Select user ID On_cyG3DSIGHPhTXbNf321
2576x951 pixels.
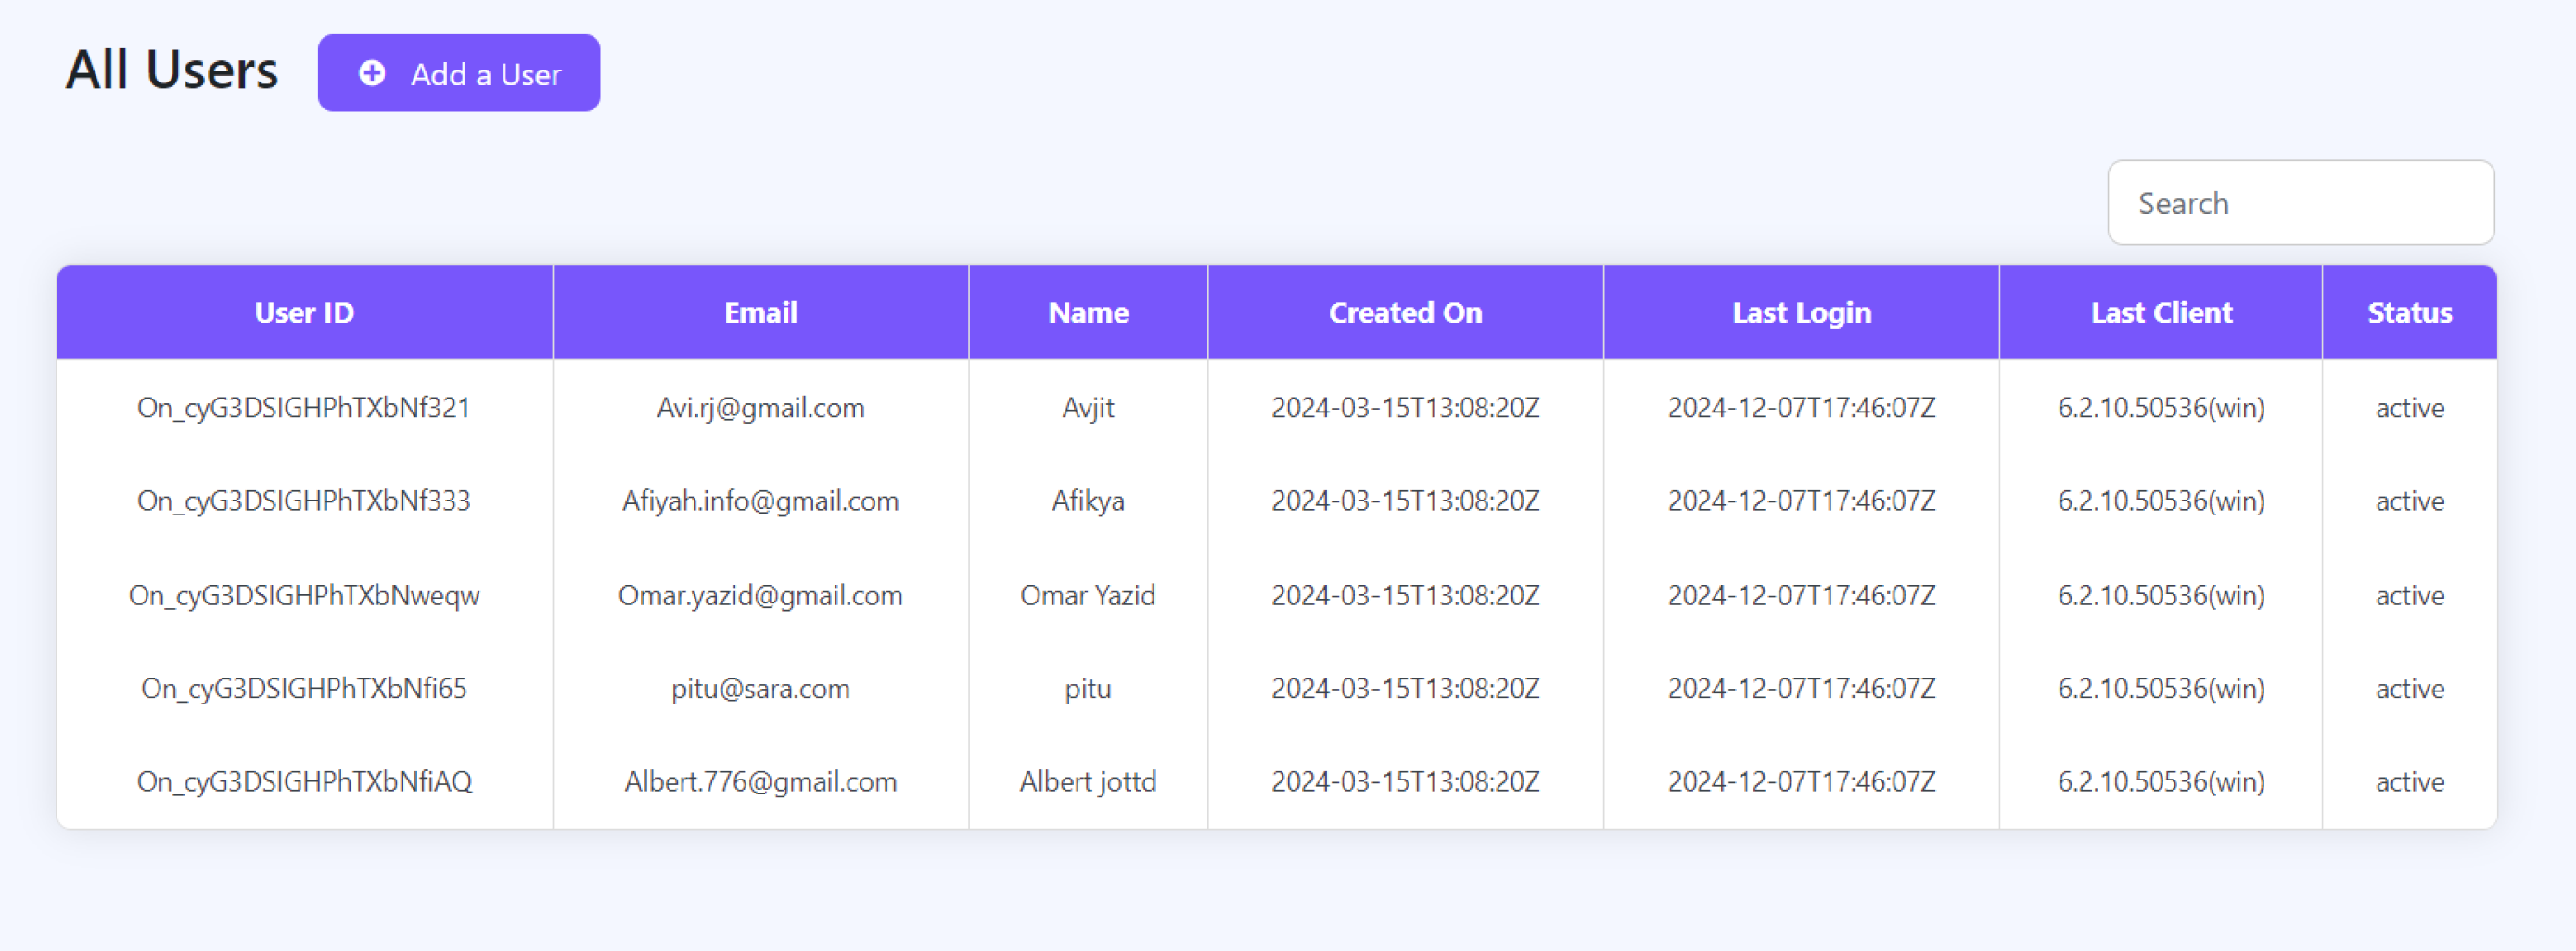pyautogui.click(x=304, y=408)
